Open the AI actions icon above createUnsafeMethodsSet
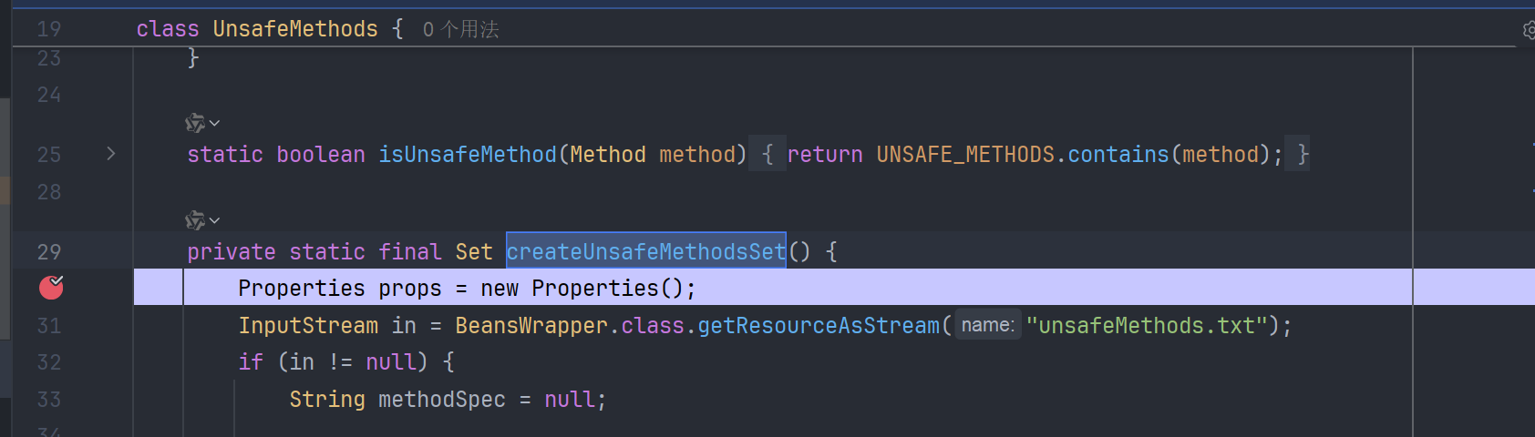Image resolution: width=1535 pixels, height=437 pixels. tap(195, 220)
